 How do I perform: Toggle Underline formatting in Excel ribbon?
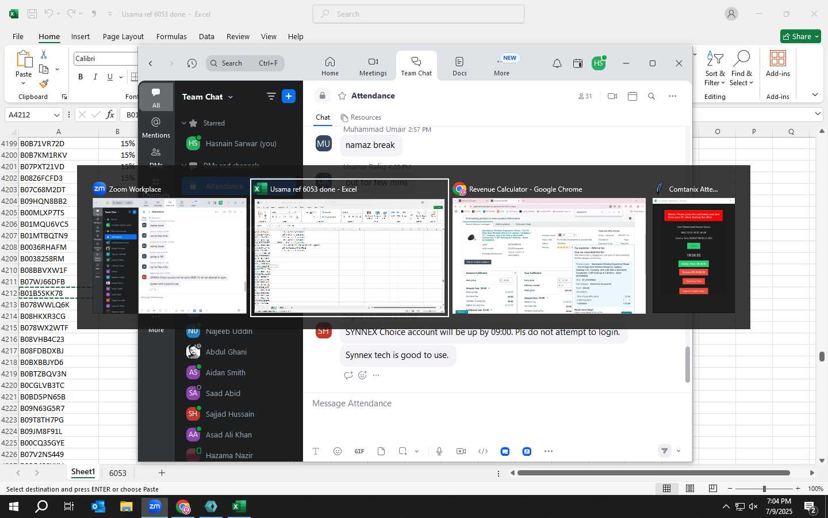pos(110,77)
